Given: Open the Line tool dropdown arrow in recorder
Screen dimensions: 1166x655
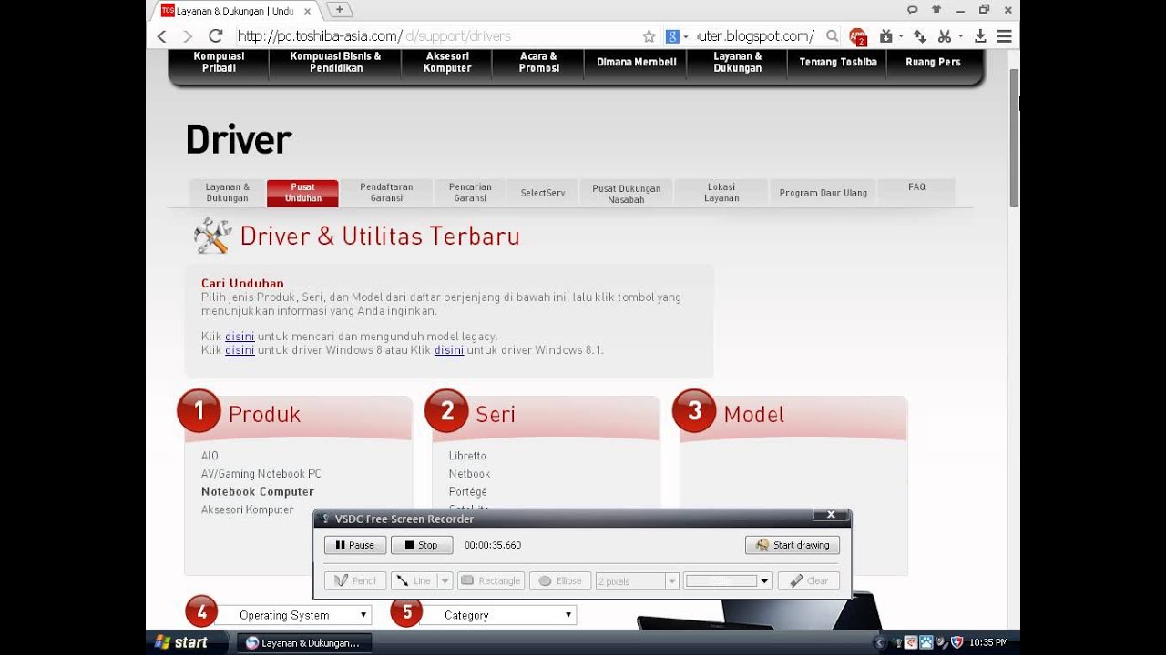Looking at the screenshot, I should [x=445, y=580].
